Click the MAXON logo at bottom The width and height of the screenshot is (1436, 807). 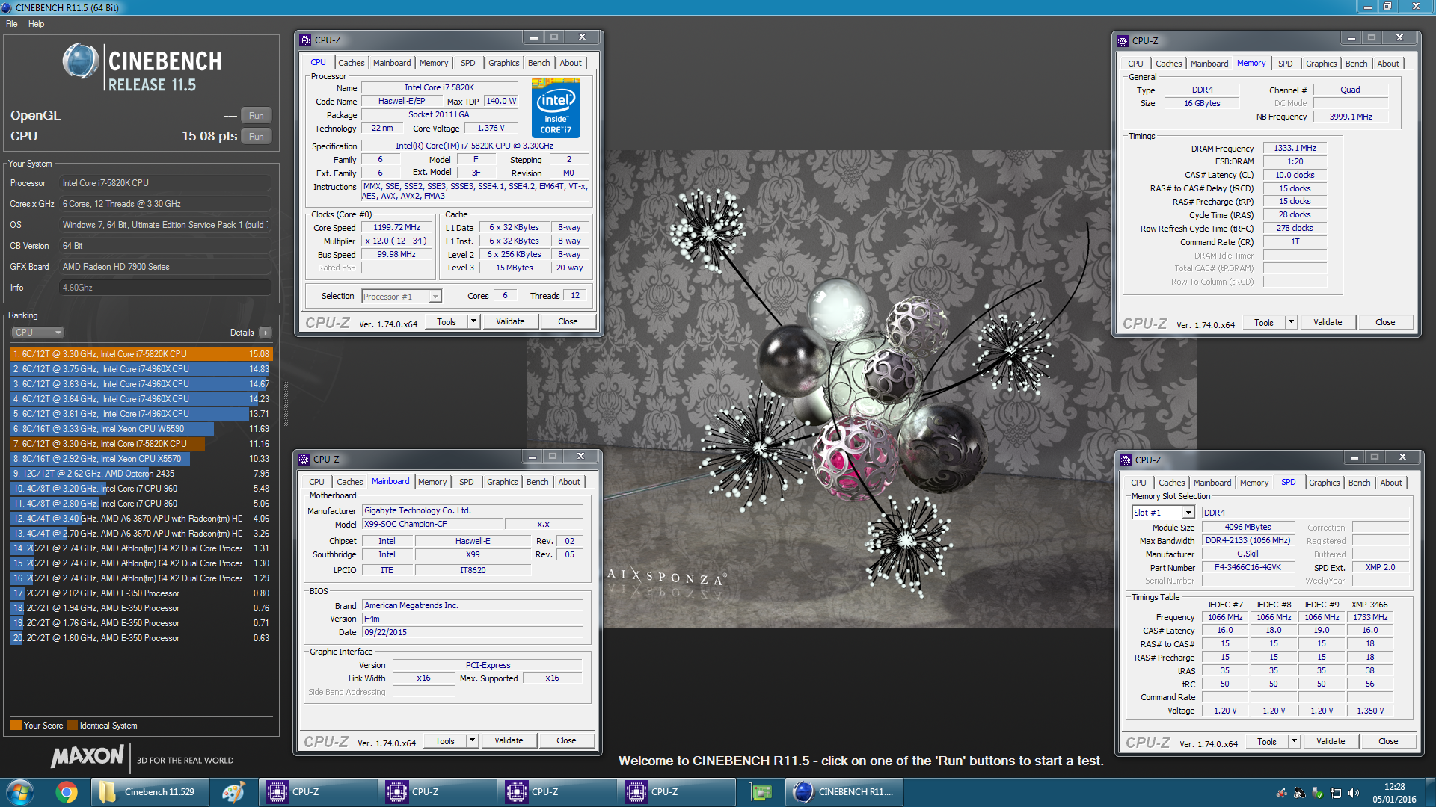tap(88, 756)
